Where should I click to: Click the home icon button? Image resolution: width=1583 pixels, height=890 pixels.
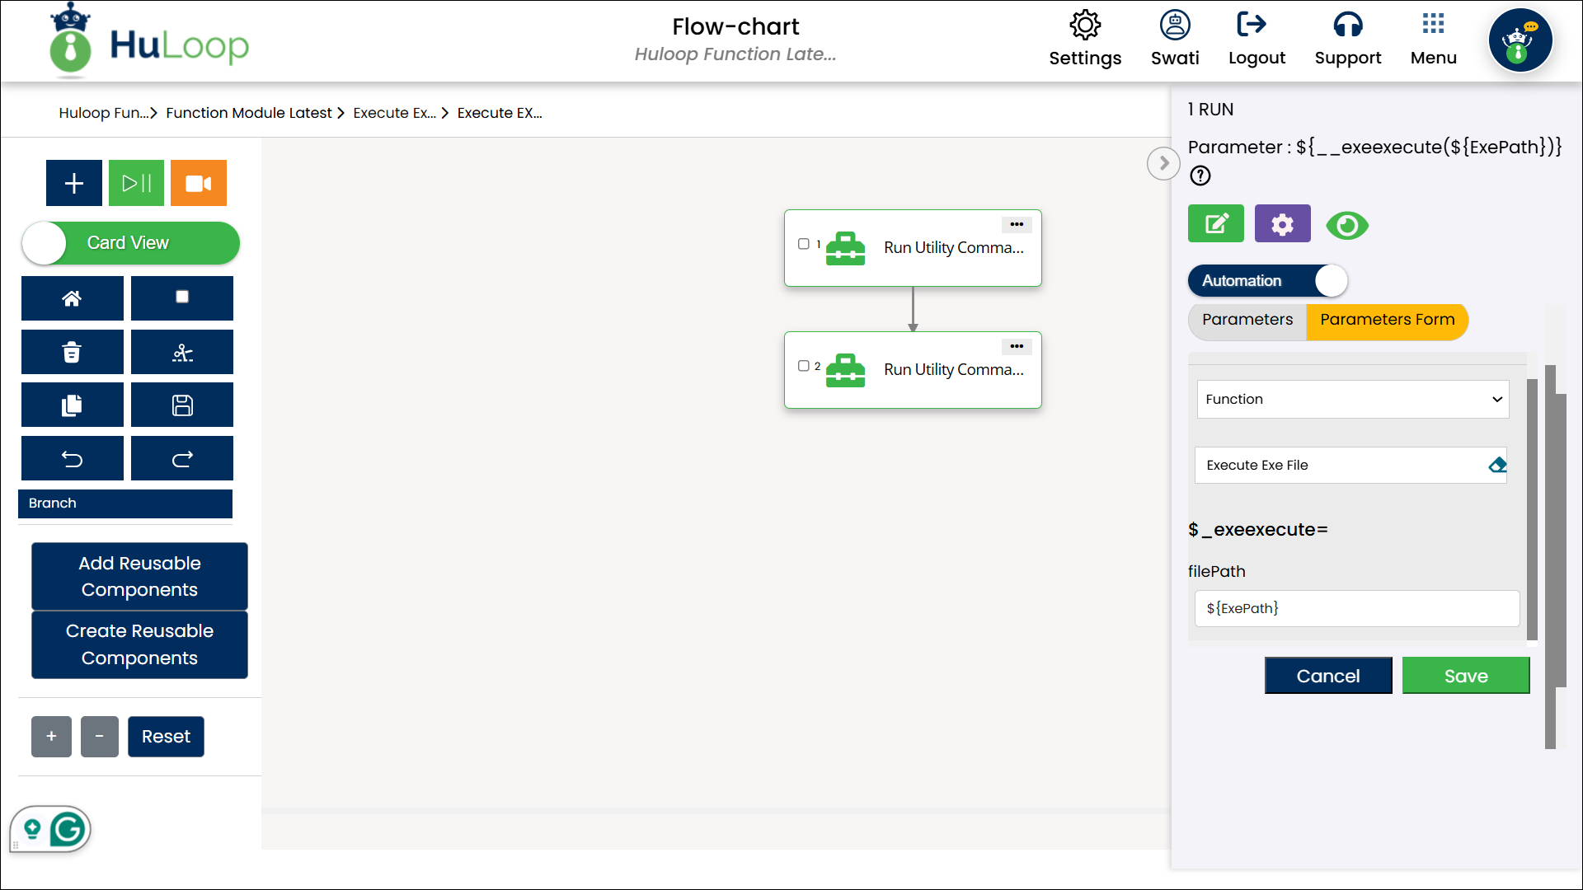pos(73,298)
